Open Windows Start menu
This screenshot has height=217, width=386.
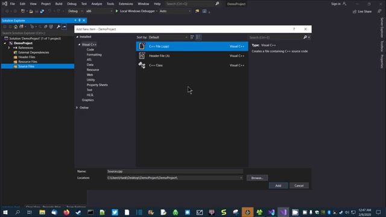click(x=5, y=212)
